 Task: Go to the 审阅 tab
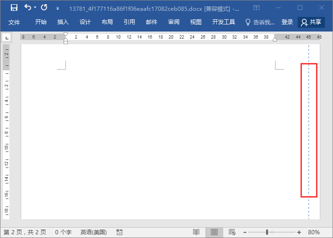point(174,22)
